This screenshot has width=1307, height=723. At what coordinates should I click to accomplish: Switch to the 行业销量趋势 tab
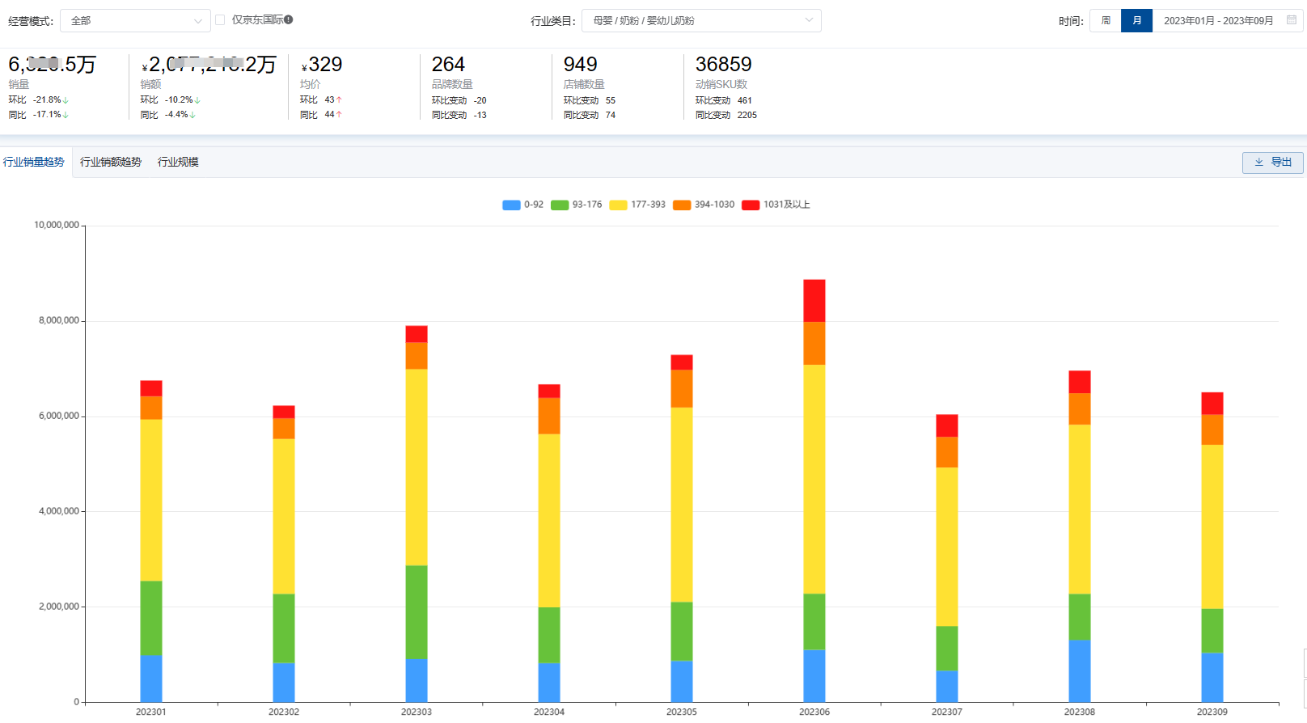click(34, 162)
